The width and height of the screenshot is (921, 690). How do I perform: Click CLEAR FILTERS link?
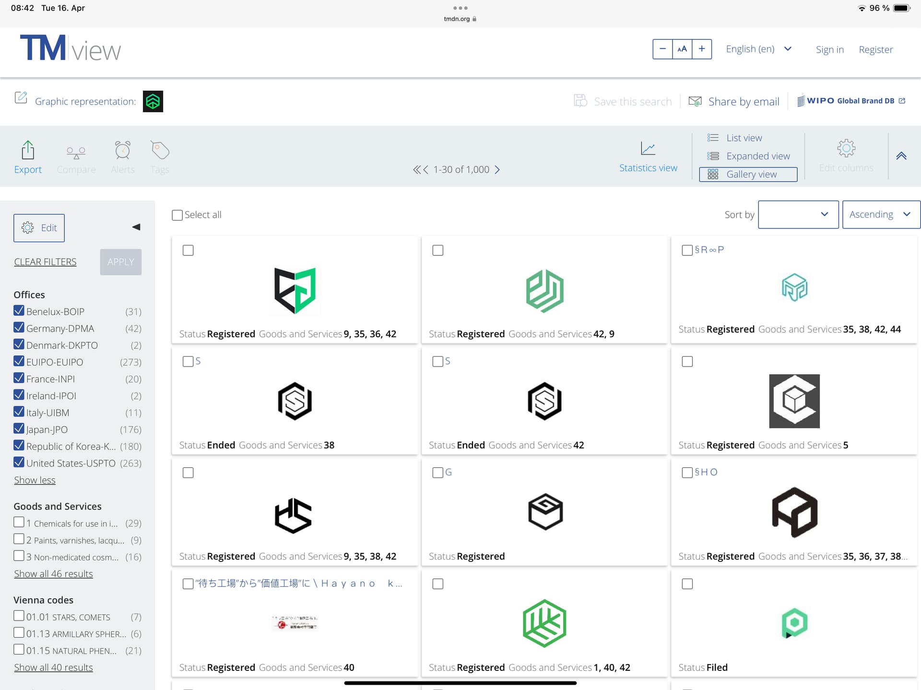click(x=45, y=262)
